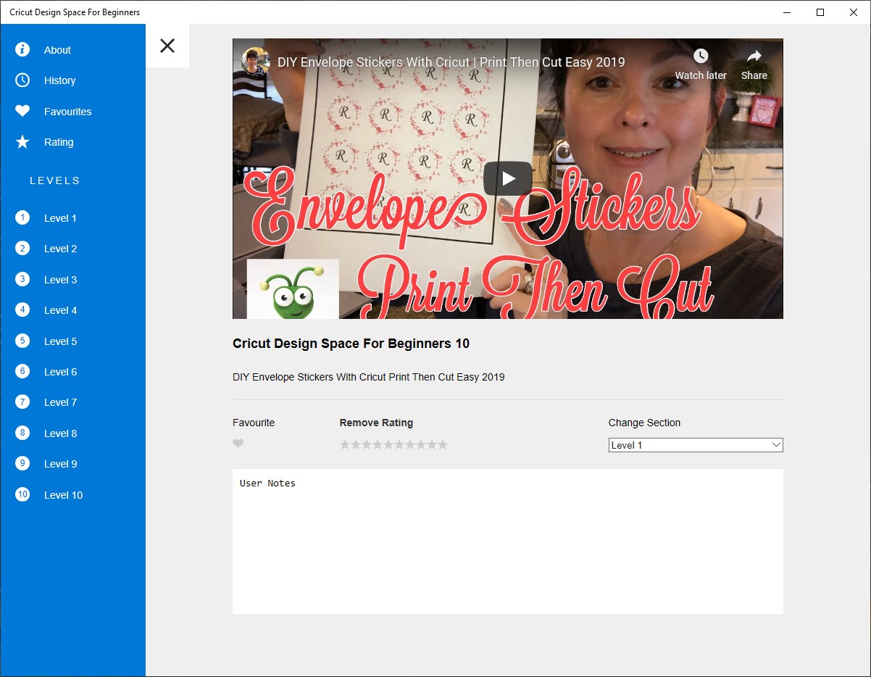Click the Level 6 number badge icon
The height and width of the screenshot is (677, 871).
click(22, 371)
